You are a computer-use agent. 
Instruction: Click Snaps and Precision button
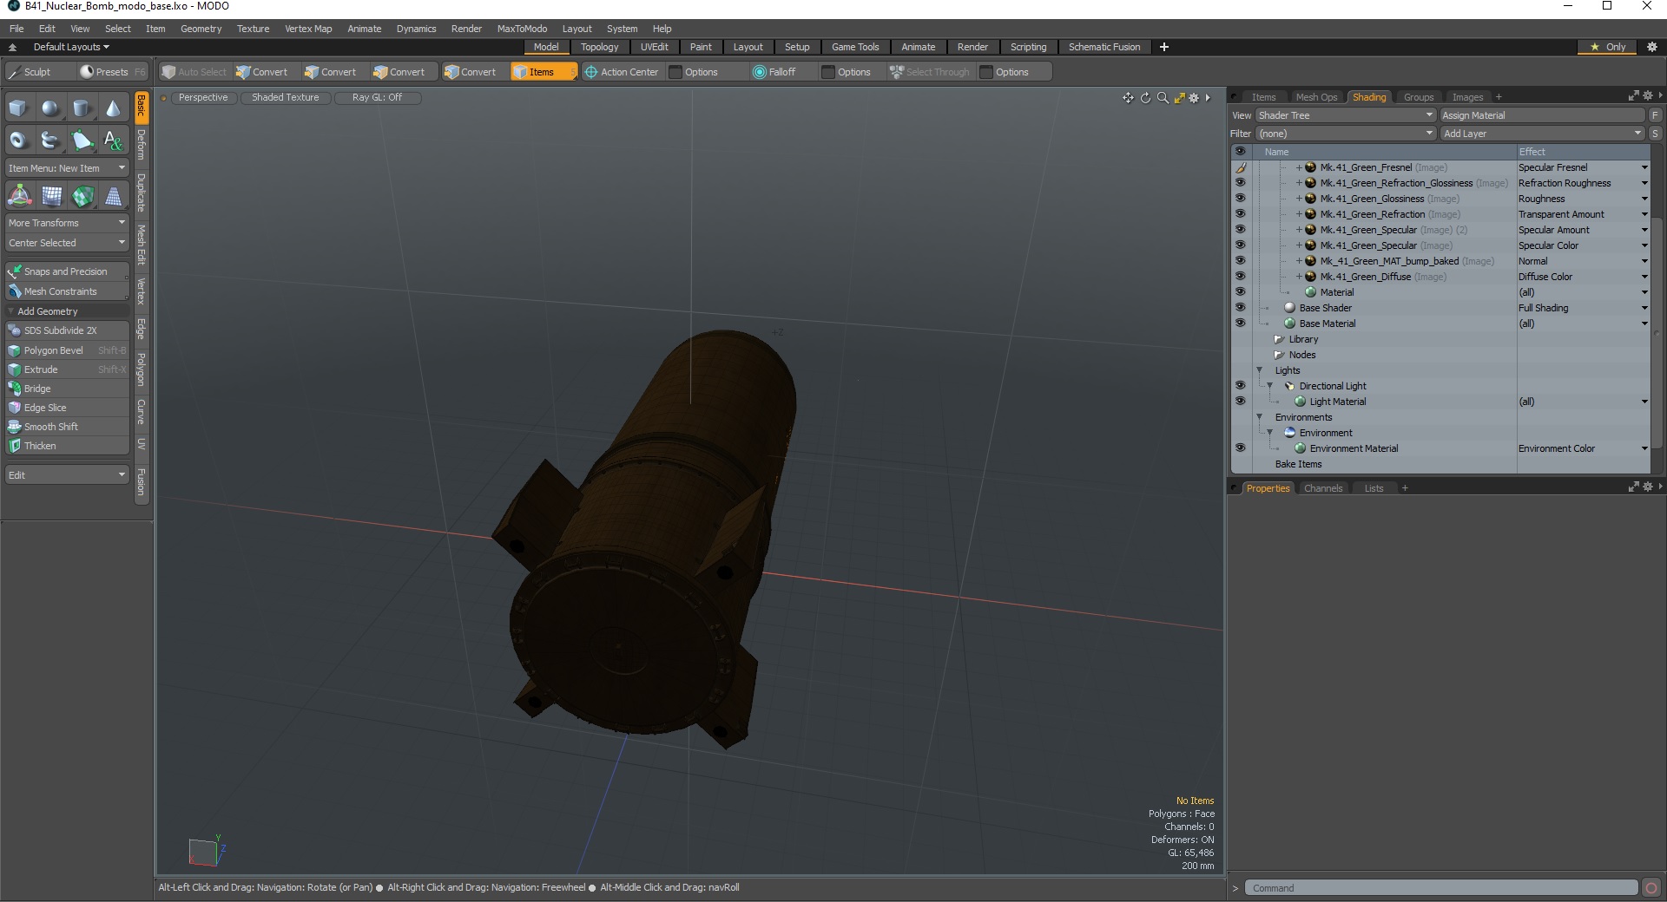[67, 271]
